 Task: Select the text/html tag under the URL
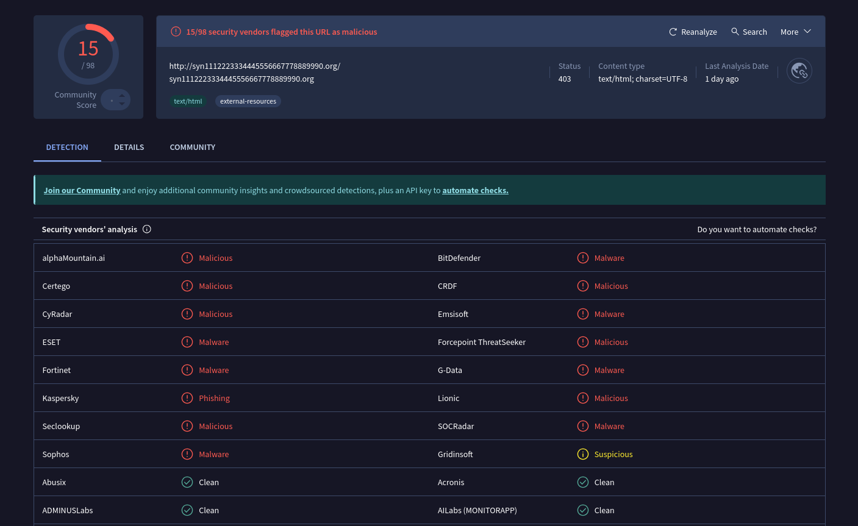(x=188, y=101)
